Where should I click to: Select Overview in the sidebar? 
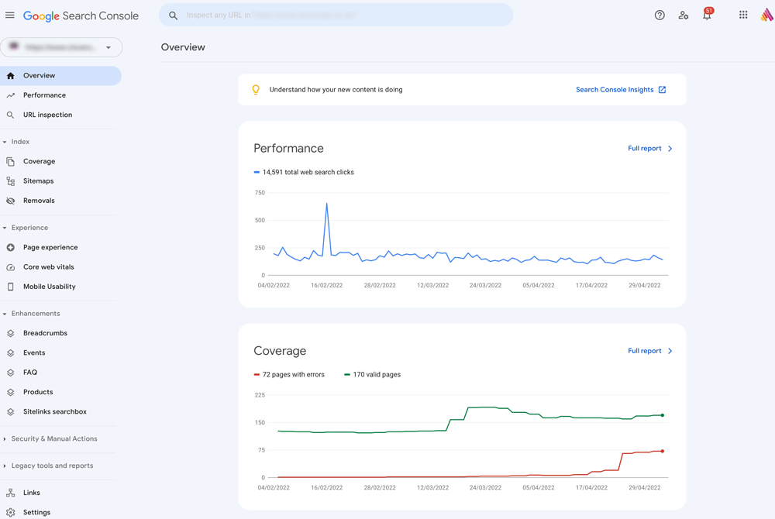[60, 76]
